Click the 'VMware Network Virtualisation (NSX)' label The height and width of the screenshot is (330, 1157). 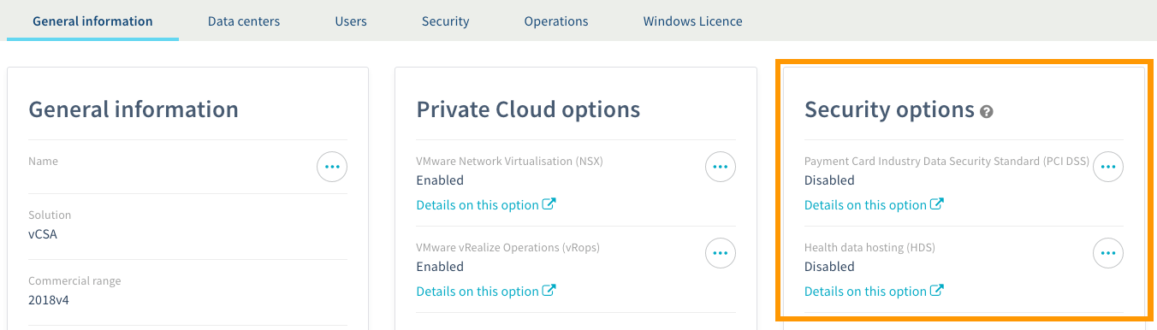click(509, 161)
